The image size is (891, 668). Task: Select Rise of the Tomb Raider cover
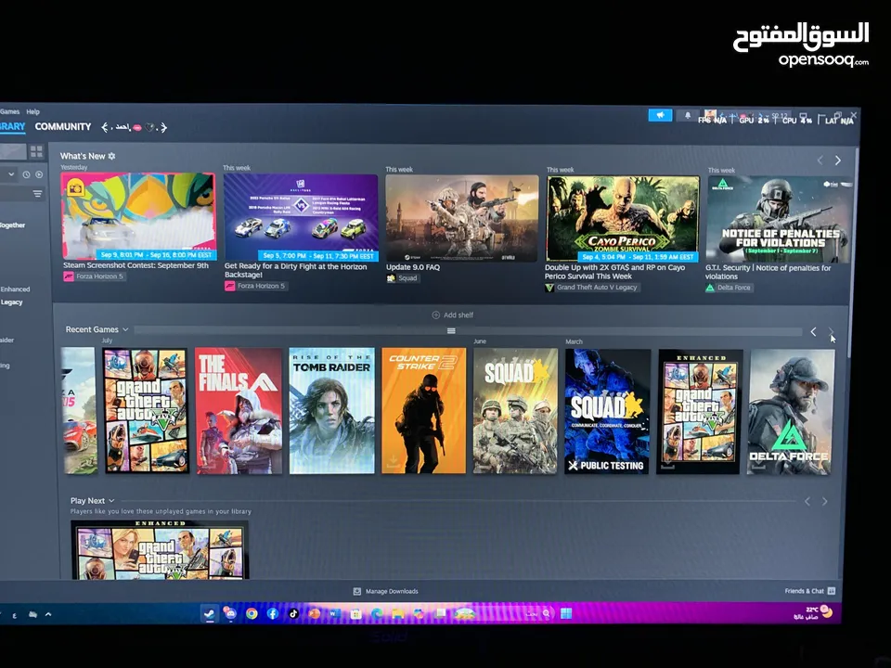332,411
